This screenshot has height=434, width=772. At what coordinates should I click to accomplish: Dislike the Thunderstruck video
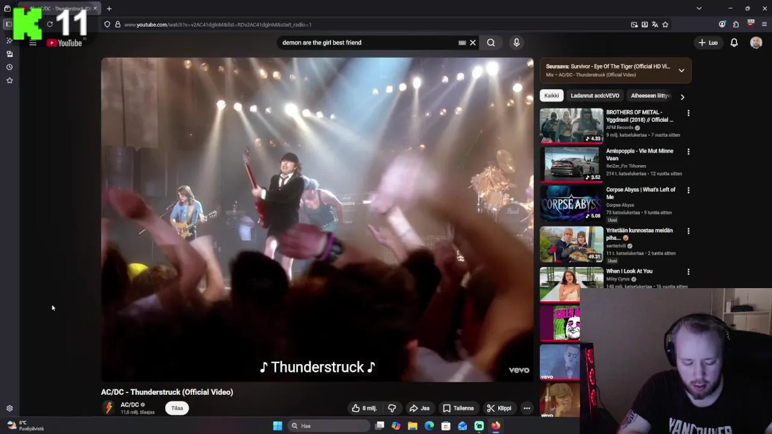391,408
